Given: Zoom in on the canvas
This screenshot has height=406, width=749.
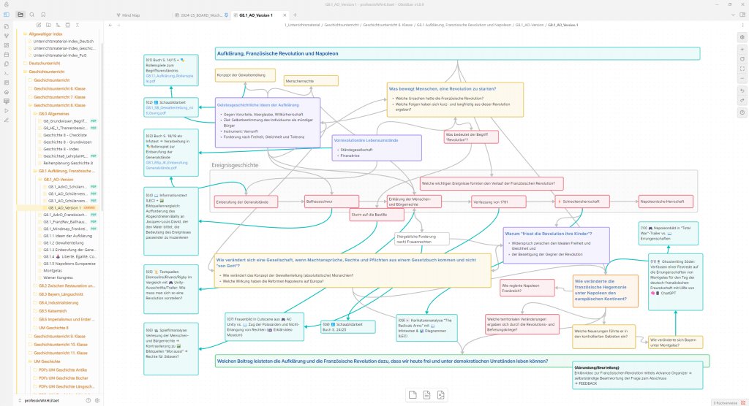Looking at the screenshot, I should 742,48.
